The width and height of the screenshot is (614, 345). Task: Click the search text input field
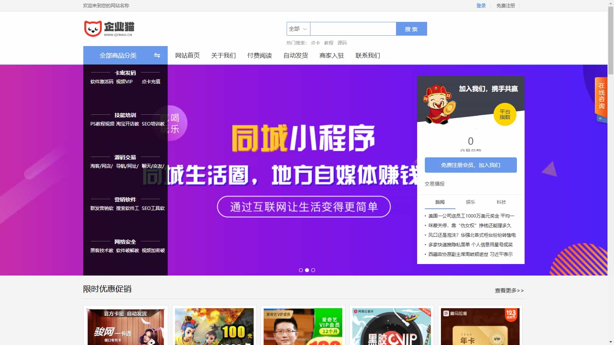pos(353,29)
